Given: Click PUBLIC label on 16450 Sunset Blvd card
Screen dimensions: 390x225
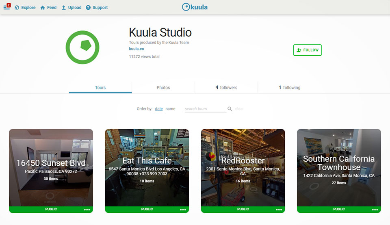Looking at the screenshot, I should 51,209.
